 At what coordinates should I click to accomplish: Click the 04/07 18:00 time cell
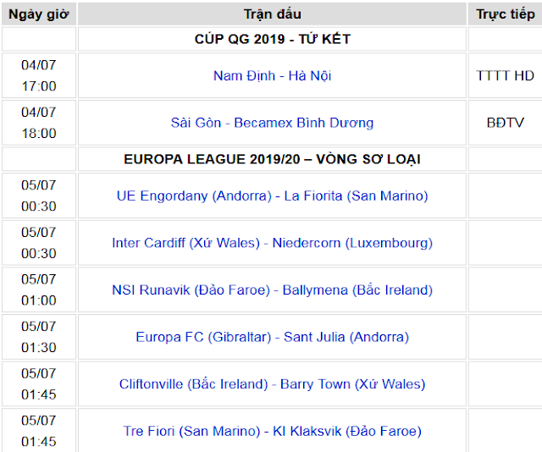click(39, 123)
